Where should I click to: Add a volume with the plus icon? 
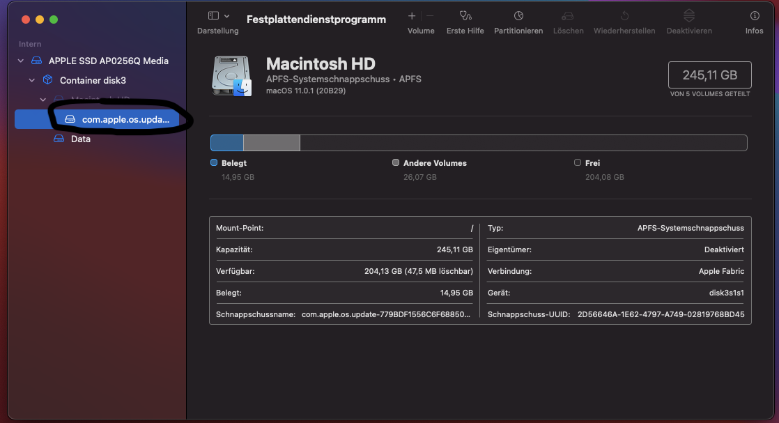[x=412, y=16]
